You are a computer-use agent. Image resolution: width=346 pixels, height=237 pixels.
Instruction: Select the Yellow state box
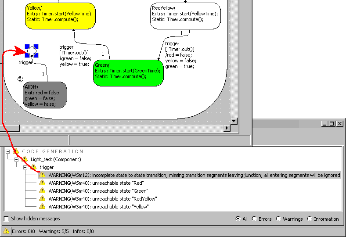(x=60, y=16)
